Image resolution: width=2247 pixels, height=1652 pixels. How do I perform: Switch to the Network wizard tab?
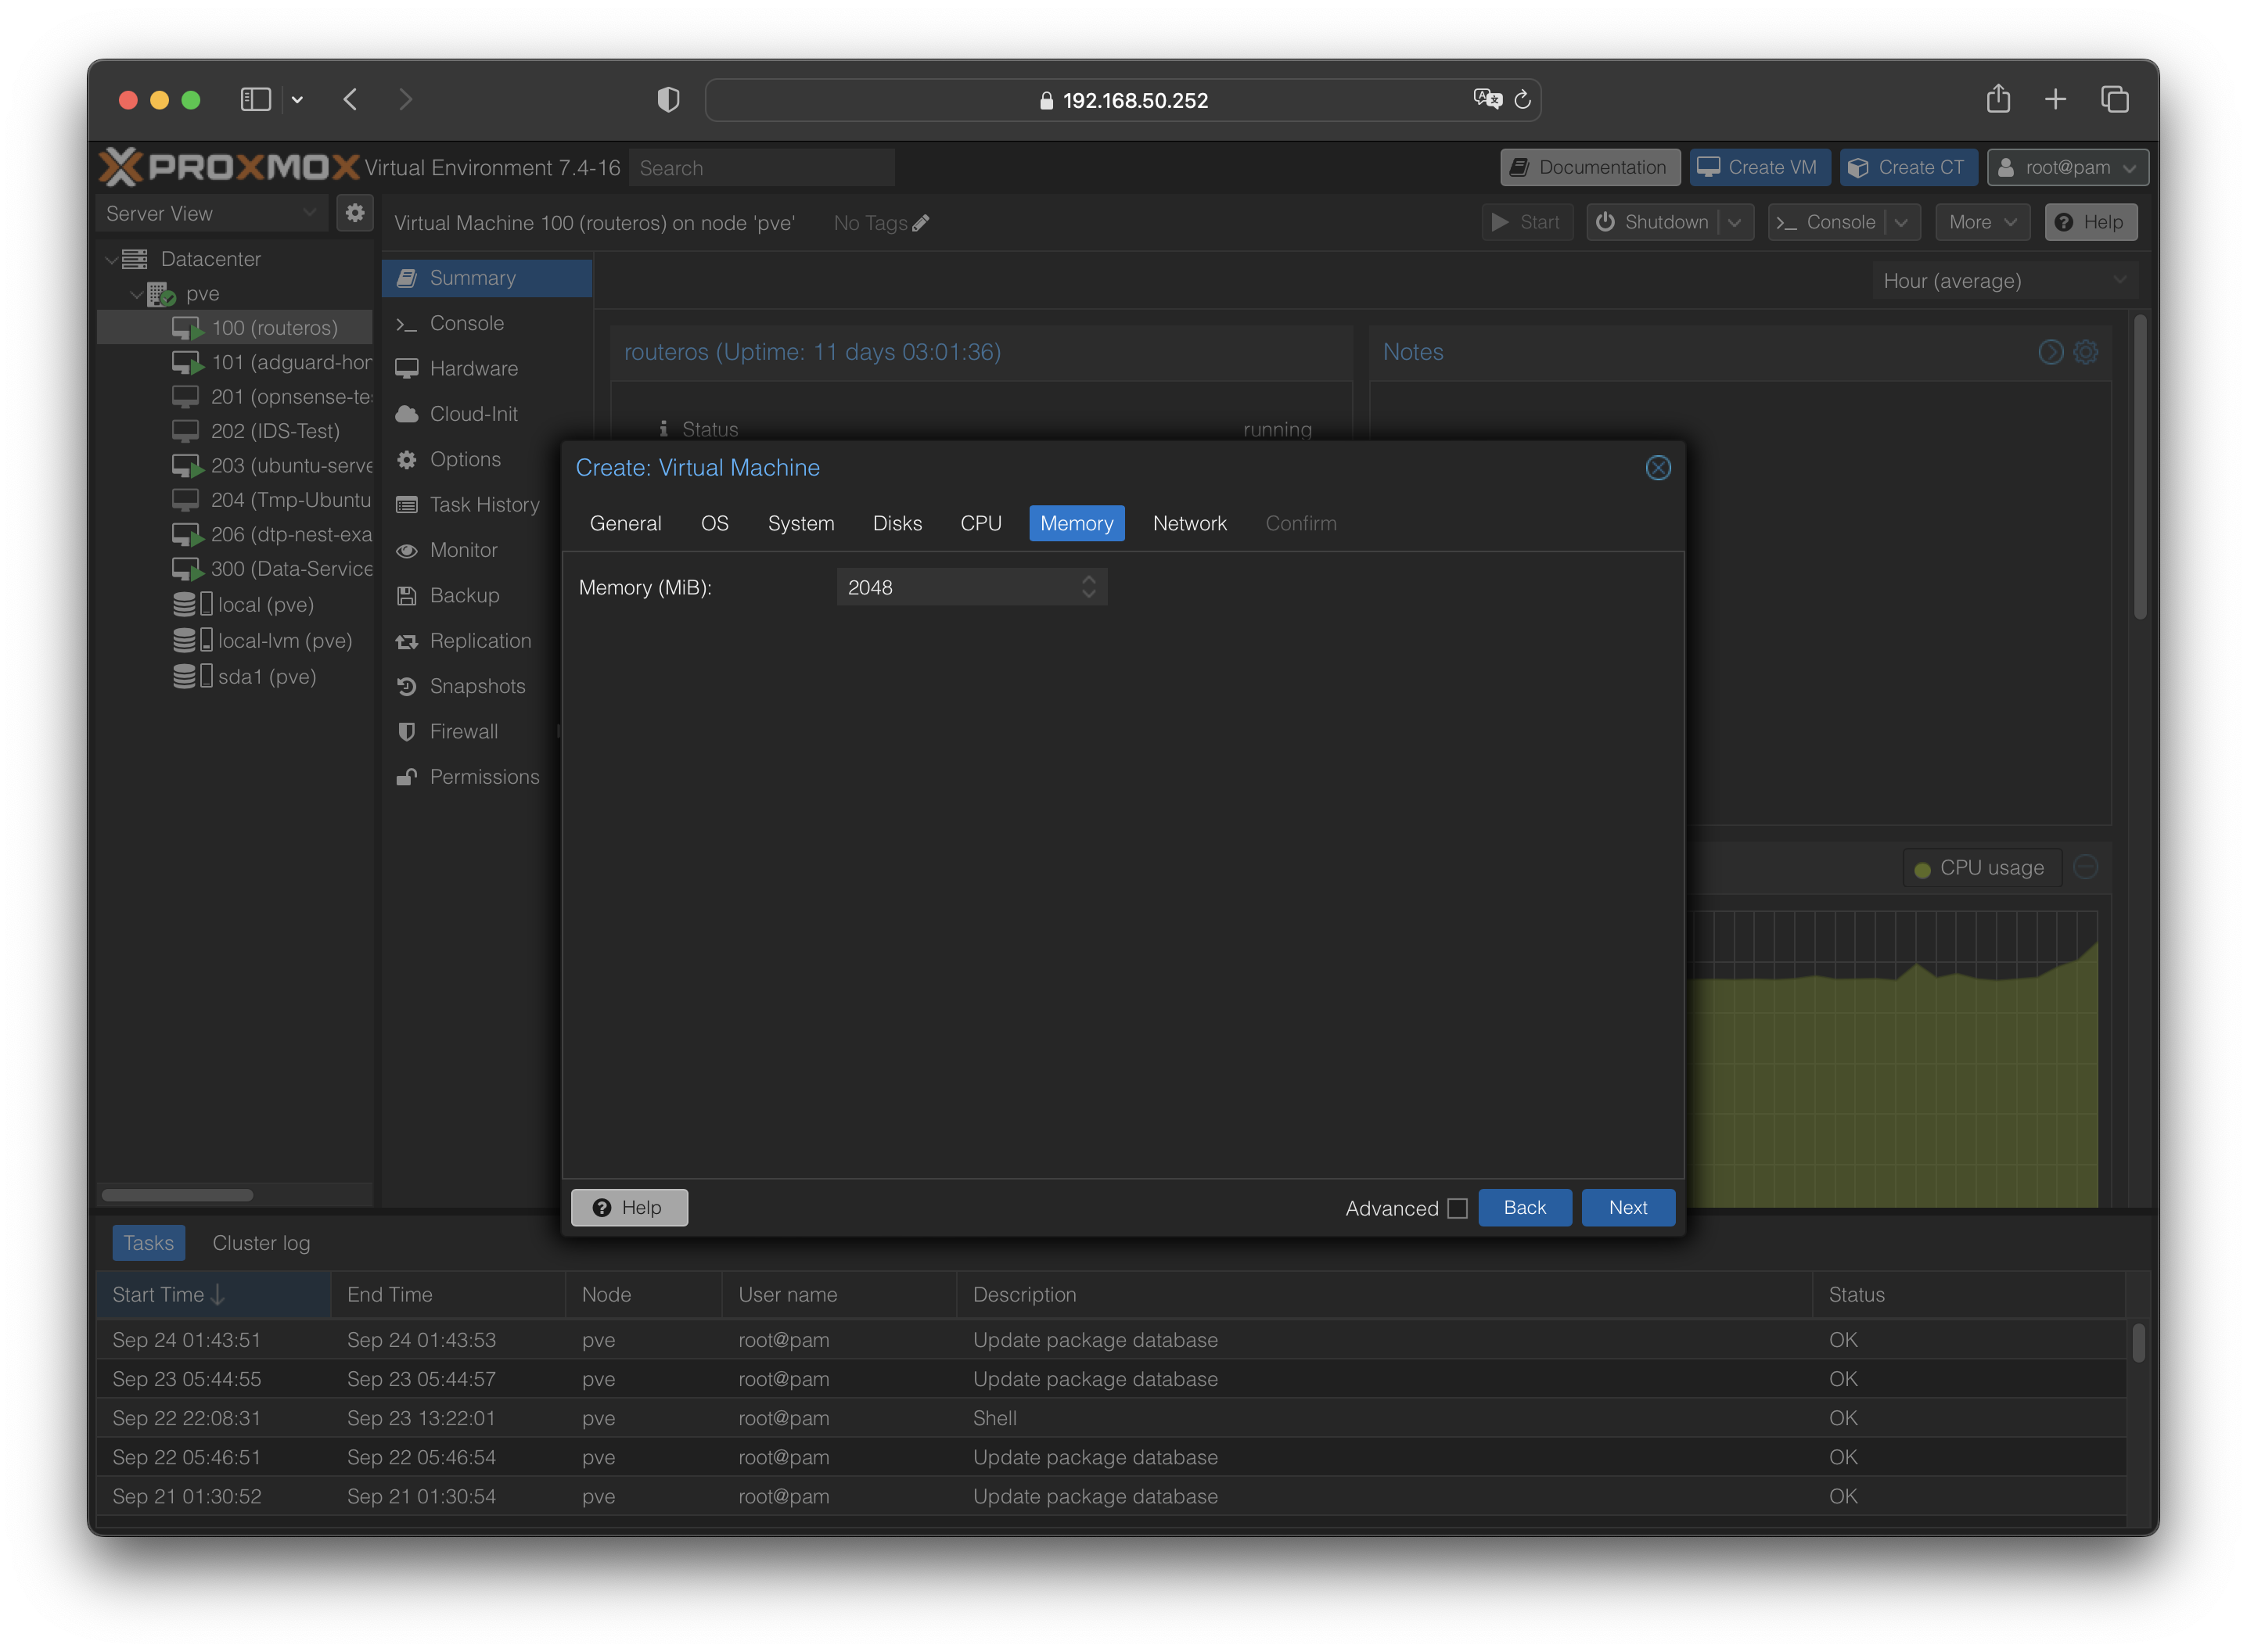[1189, 523]
